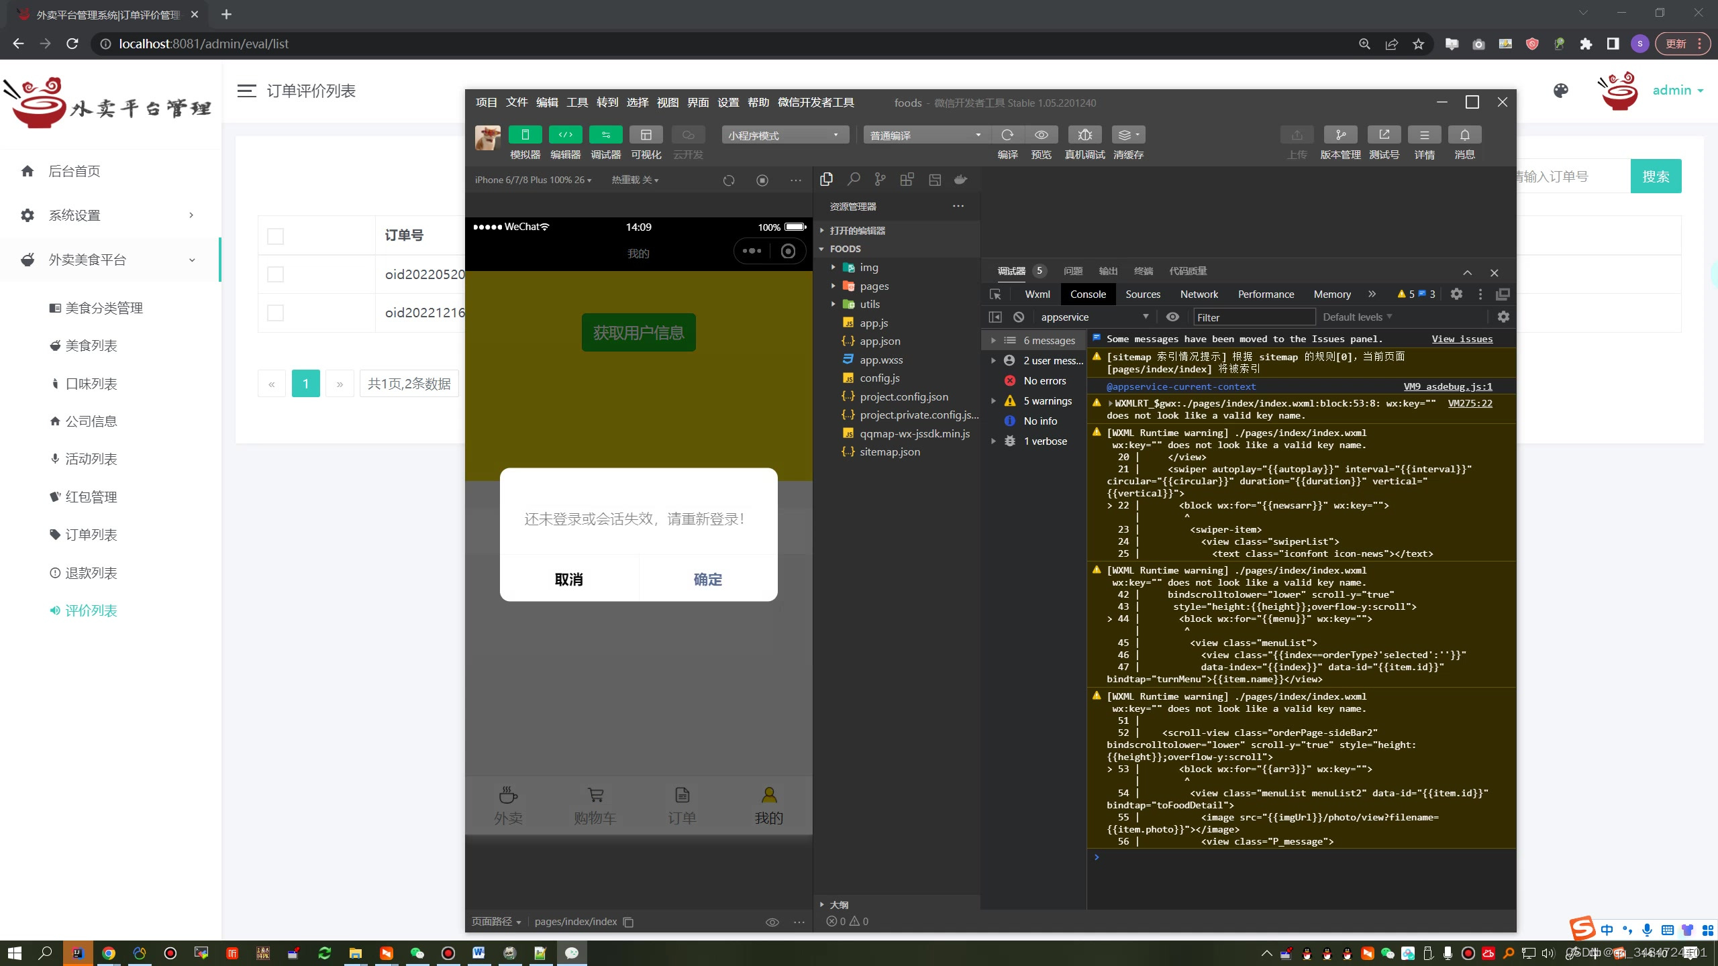Switch to the Network tab

pyautogui.click(x=1199, y=294)
